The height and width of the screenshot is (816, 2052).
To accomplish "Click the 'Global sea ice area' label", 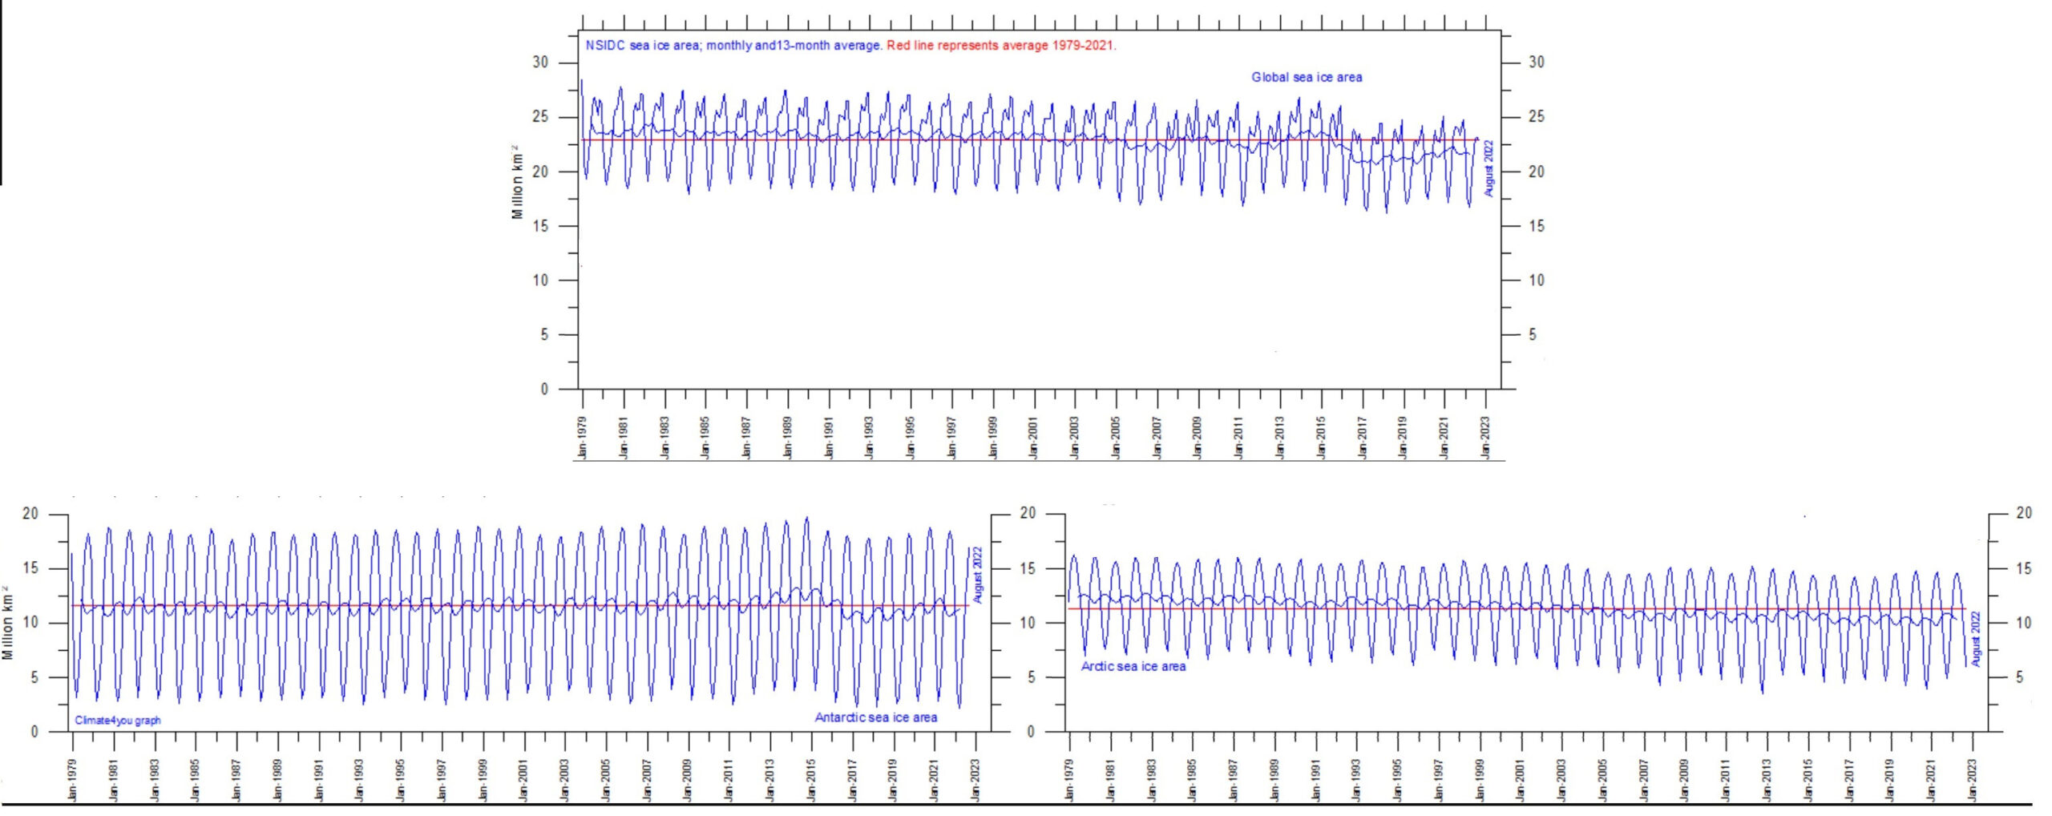I will tap(1306, 77).
